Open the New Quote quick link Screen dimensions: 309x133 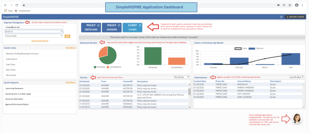pos(11,75)
